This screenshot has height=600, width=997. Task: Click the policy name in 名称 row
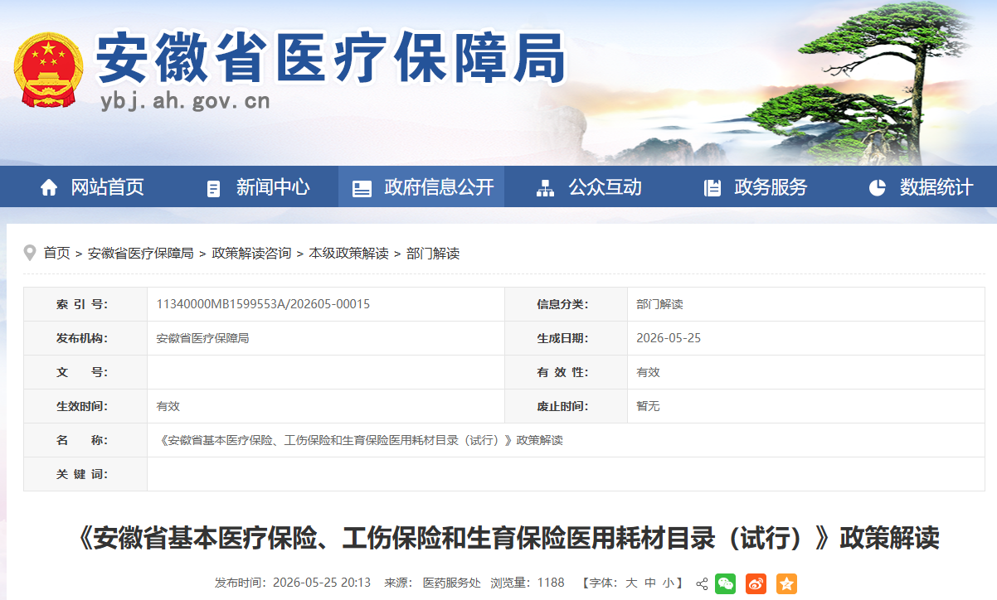click(360, 440)
